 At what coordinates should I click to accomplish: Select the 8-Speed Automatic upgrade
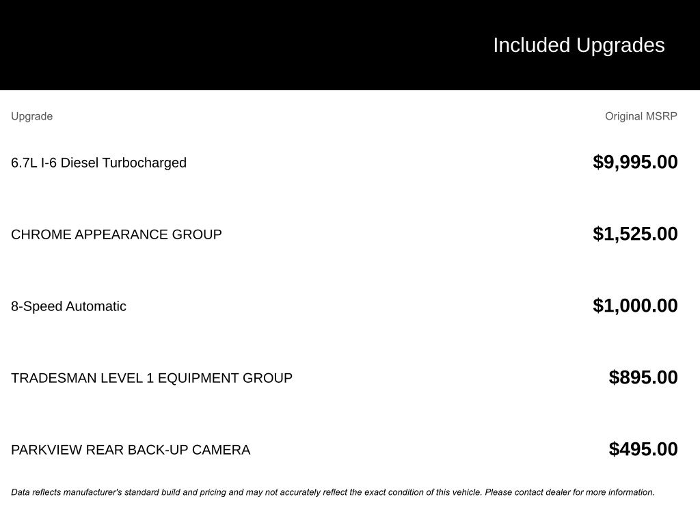(x=68, y=306)
